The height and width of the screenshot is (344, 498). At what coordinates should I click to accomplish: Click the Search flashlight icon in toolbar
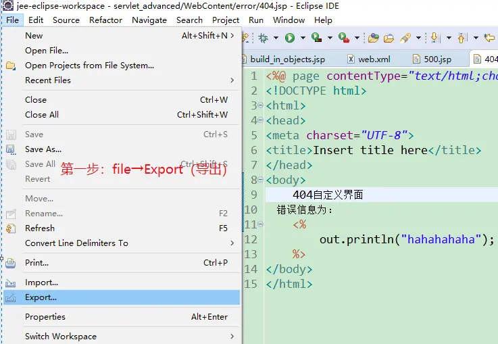(x=405, y=38)
